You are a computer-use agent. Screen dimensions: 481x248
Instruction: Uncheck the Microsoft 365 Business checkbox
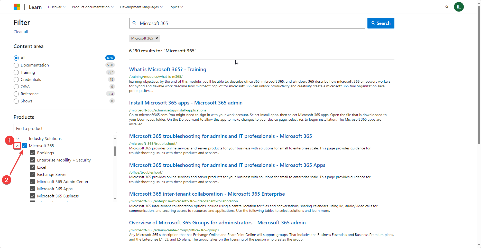[33, 196]
